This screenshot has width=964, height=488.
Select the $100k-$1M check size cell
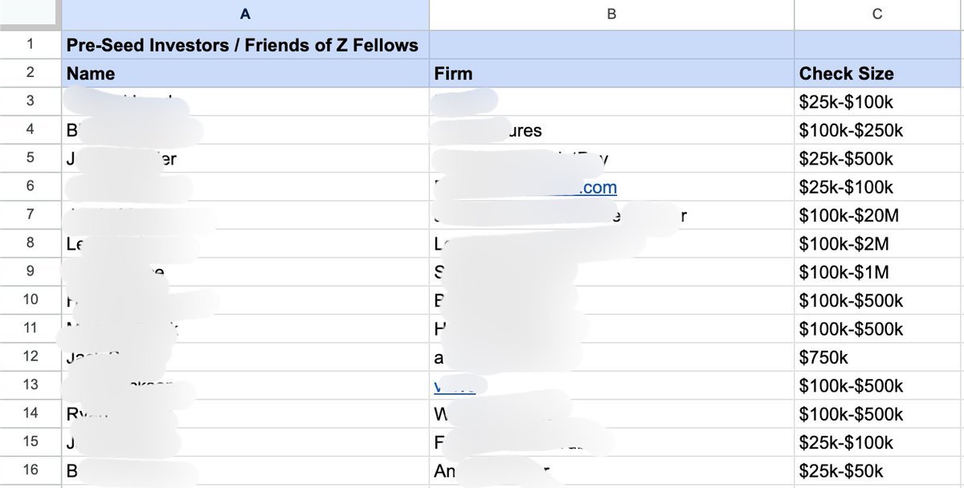879,272
